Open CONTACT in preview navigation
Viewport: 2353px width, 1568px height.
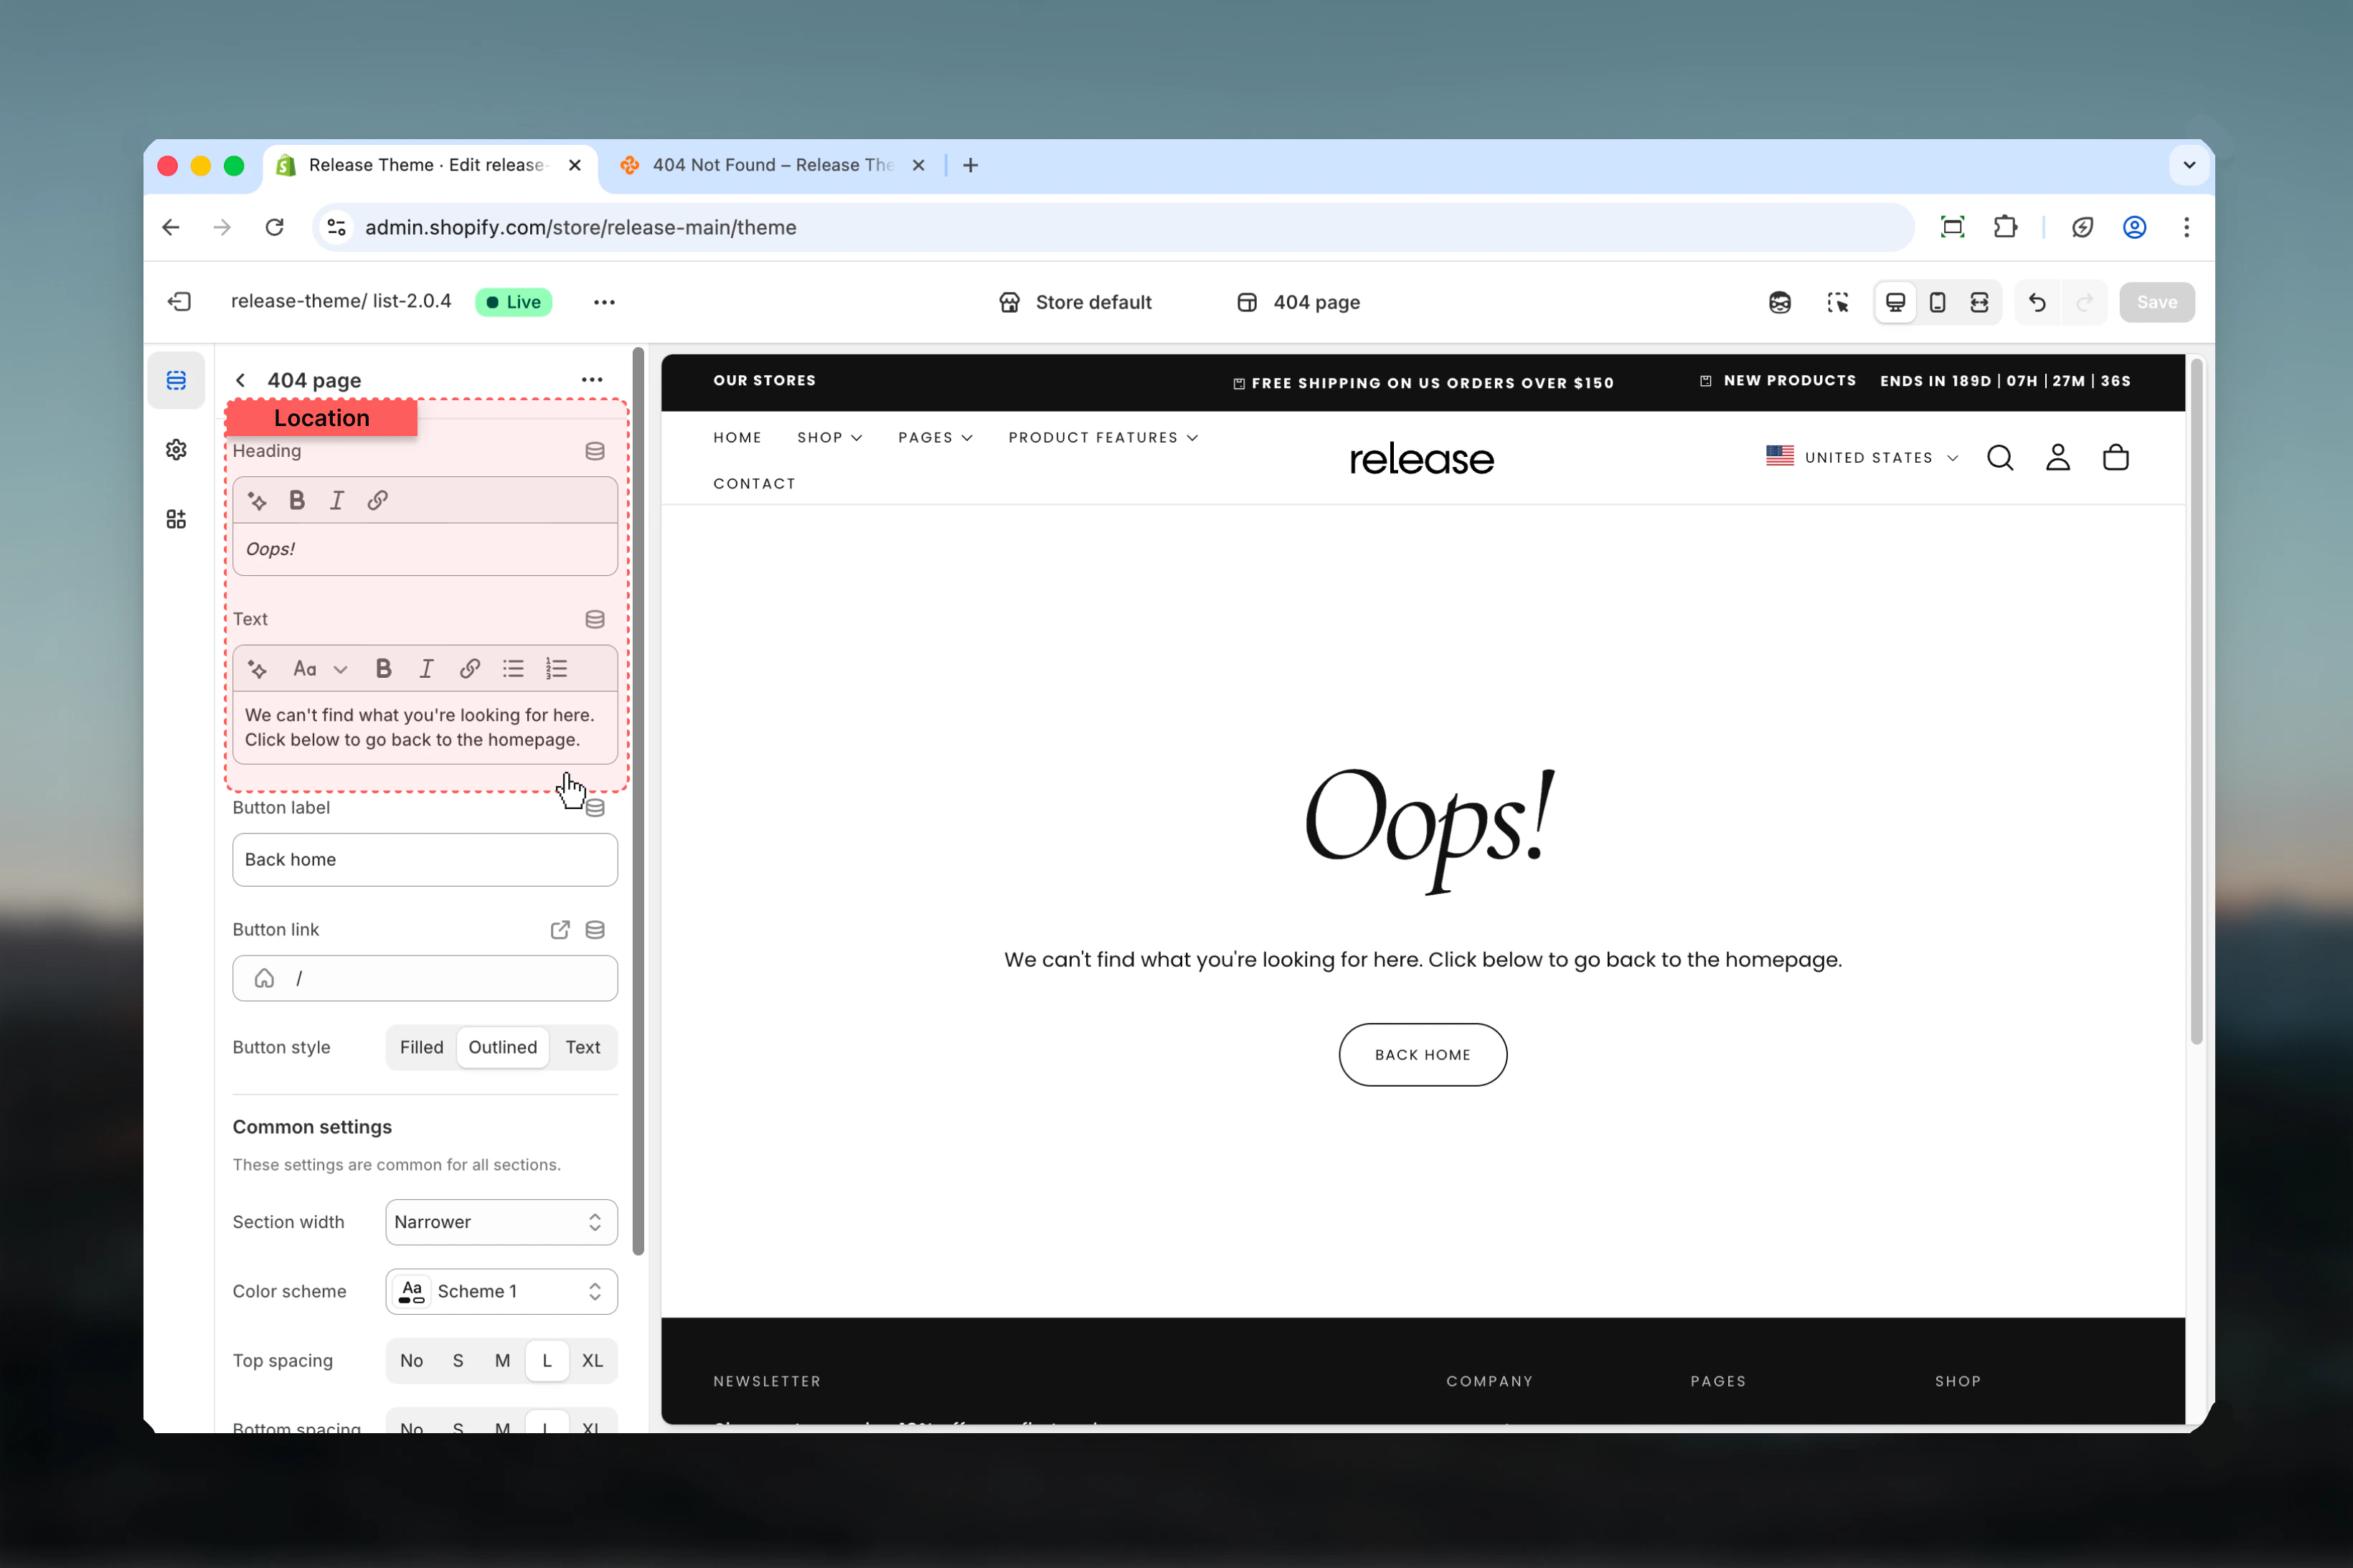pyautogui.click(x=754, y=484)
